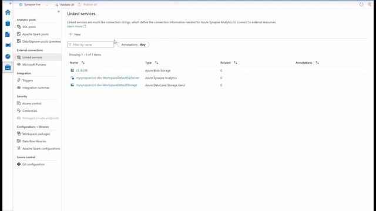Image resolution: width=376 pixels, height=211 pixels.
Task: Click the SQL pools icon
Action: (x=19, y=27)
